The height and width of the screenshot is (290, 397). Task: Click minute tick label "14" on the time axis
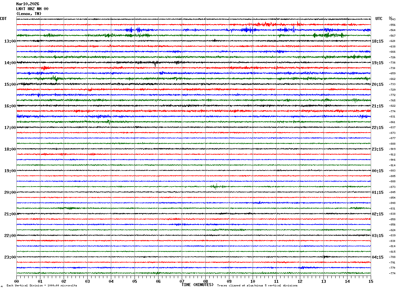pyautogui.click(x=347, y=281)
